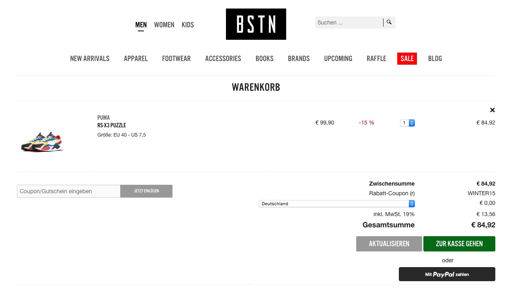Open the BSTN logo homepage
This screenshot has height=290, width=511.
256,24
